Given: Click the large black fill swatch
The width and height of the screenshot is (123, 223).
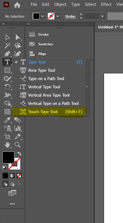Looking at the screenshot, I should [8, 157].
